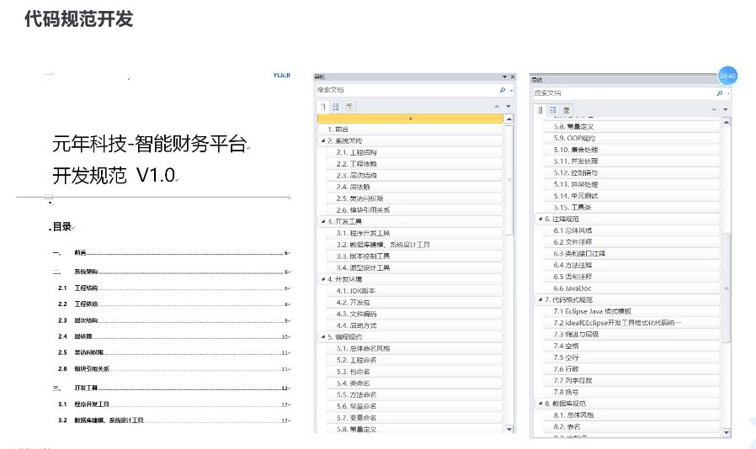
Task: Open the left navigation pane title bar options arrow
Action: 505,77
